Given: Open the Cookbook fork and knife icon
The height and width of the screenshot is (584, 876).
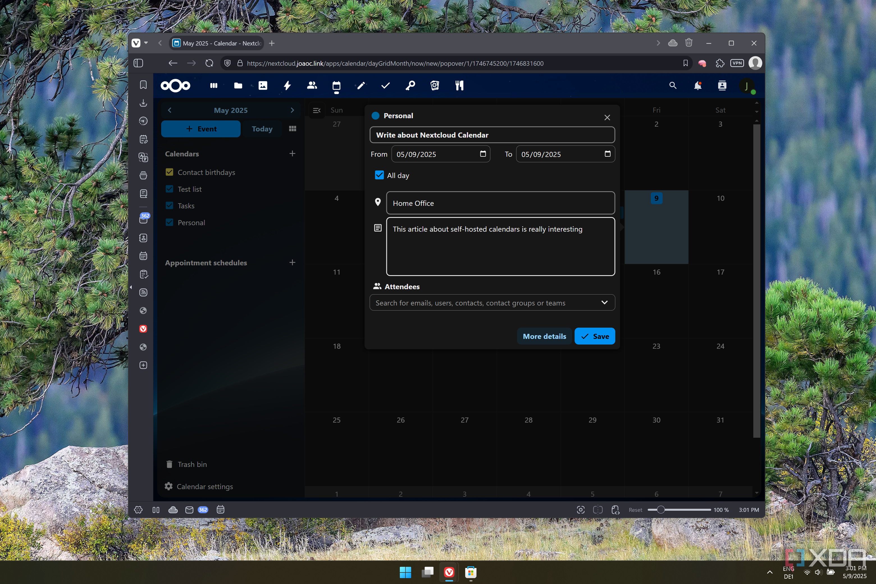Looking at the screenshot, I should pos(459,86).
